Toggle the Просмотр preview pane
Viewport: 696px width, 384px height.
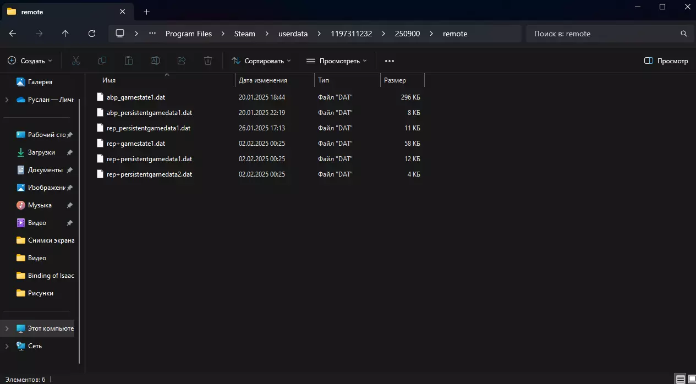[x=666, y=61]
